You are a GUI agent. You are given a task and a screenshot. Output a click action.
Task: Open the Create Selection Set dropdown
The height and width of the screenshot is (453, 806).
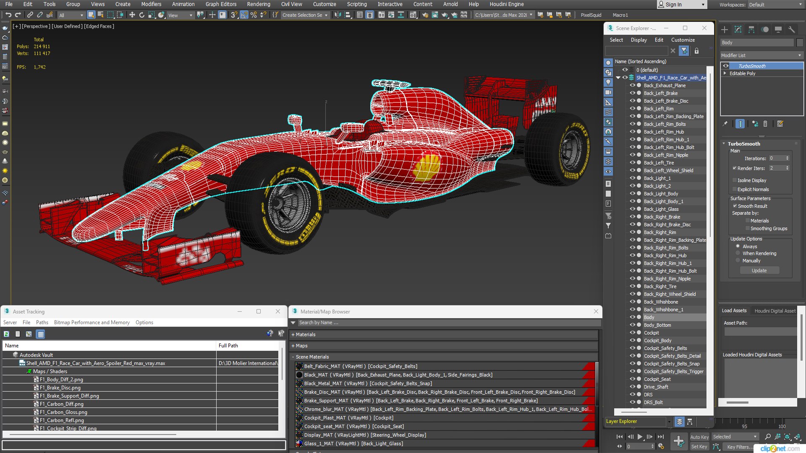coord(305,15)
